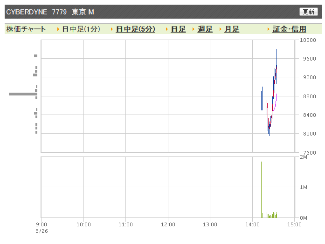The image size is (325, 244).
Task: Click the 9:00 time axis label
Action: pyautogui.click(x=41, y=224)
